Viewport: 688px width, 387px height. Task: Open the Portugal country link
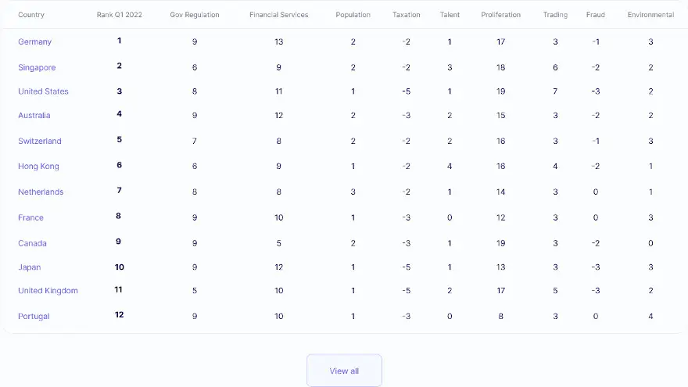pyautogui.click(x=34, y=317)
